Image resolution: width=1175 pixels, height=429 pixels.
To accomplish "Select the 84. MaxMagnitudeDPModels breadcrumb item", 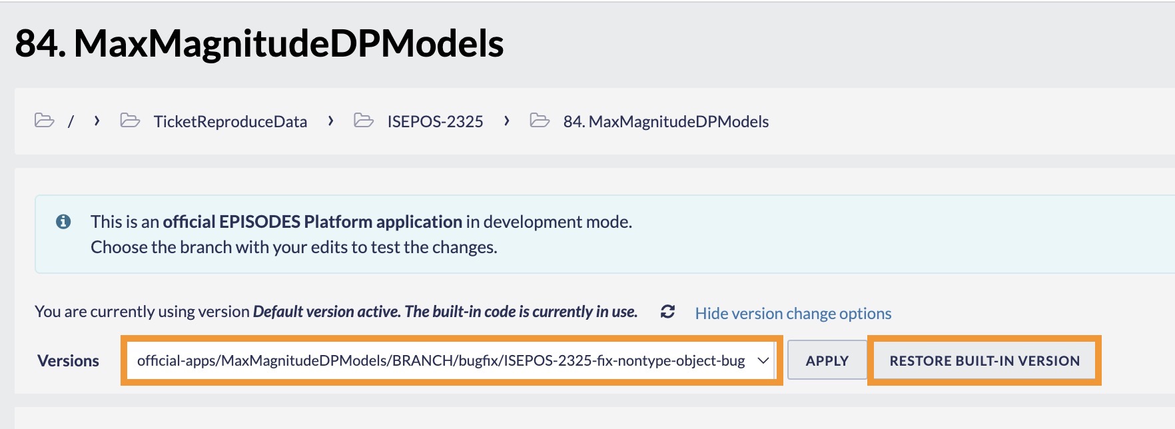I will coord(665,122).
